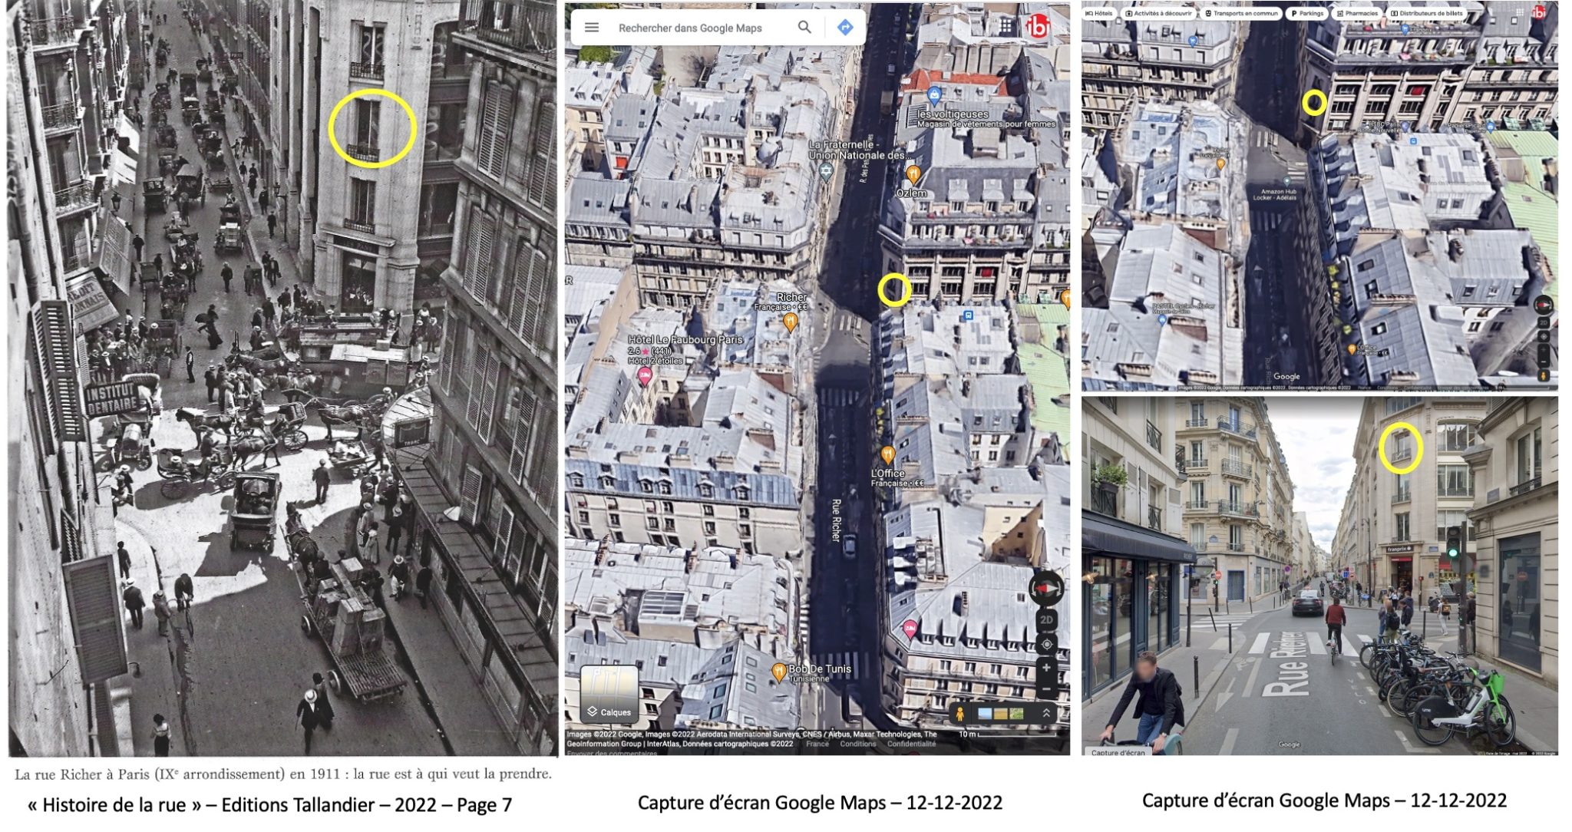This screenshot has height=832, width=1572.
Task: Click the Pegman icon in top-right map
Action: 1544,376
